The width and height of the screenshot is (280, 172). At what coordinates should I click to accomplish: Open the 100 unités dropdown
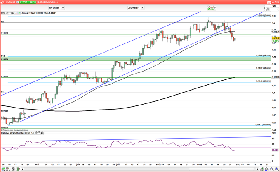coord(56,8)
